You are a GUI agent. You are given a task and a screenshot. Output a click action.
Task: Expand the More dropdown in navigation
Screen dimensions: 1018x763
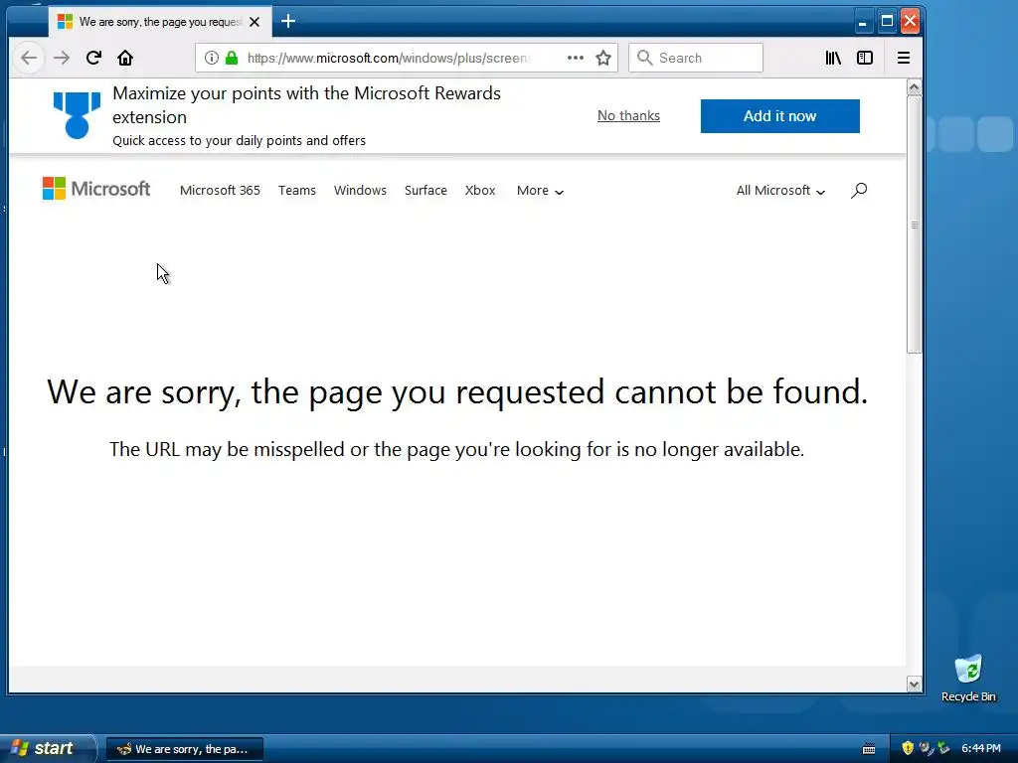540,190
